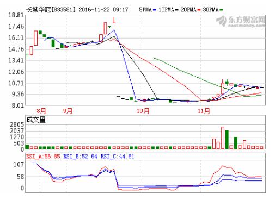
Task: Click the RSI_B:52.64 indicator value
Action: point(80,157)
